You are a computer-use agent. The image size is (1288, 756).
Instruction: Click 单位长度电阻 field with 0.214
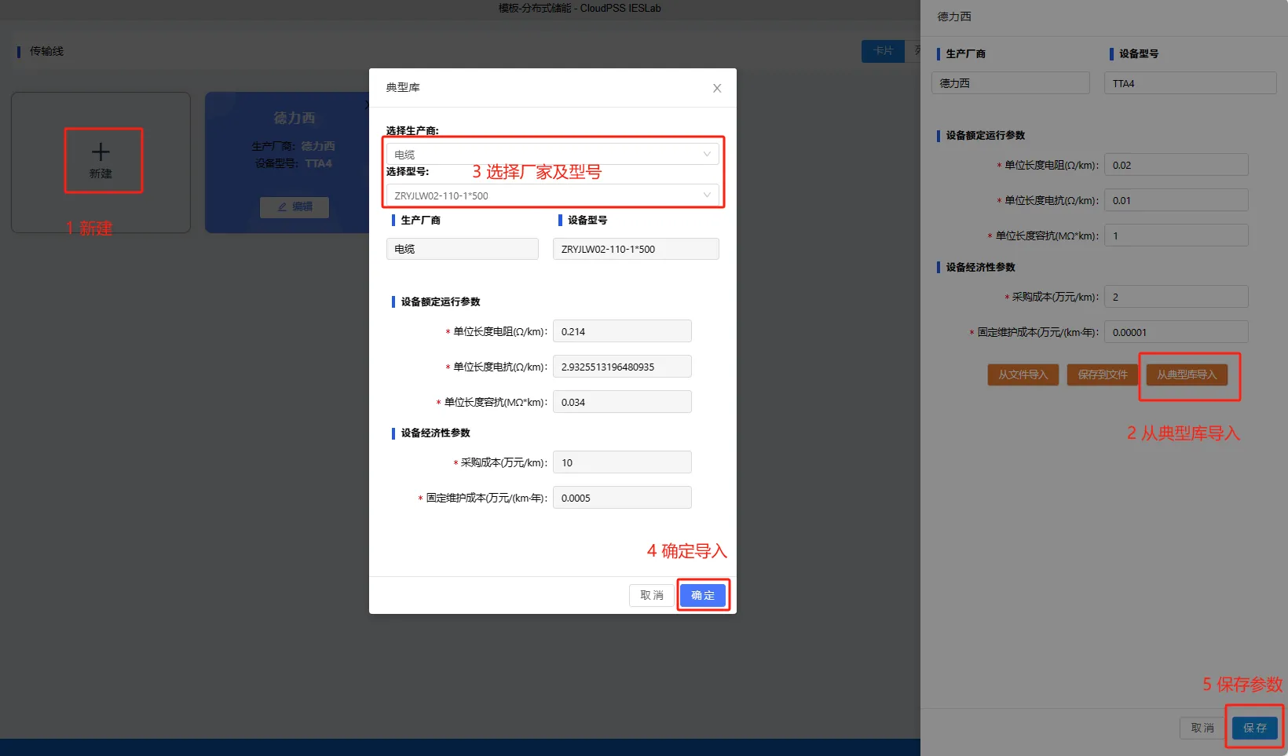(x=622, y=331)
